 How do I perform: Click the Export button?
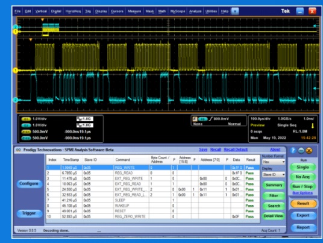(303, 215)
